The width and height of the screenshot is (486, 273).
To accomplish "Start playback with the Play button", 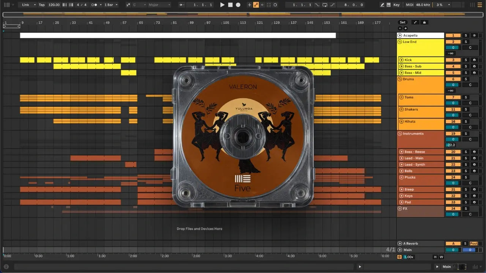I will pos(222,5).
